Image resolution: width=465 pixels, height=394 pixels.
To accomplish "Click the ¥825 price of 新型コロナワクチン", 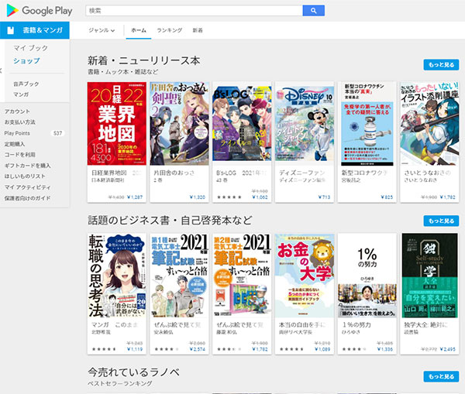I will [387, 197].
